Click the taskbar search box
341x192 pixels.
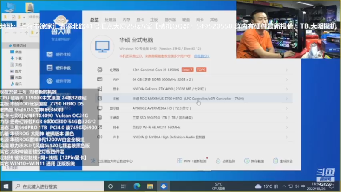click(x=58, y=186)
